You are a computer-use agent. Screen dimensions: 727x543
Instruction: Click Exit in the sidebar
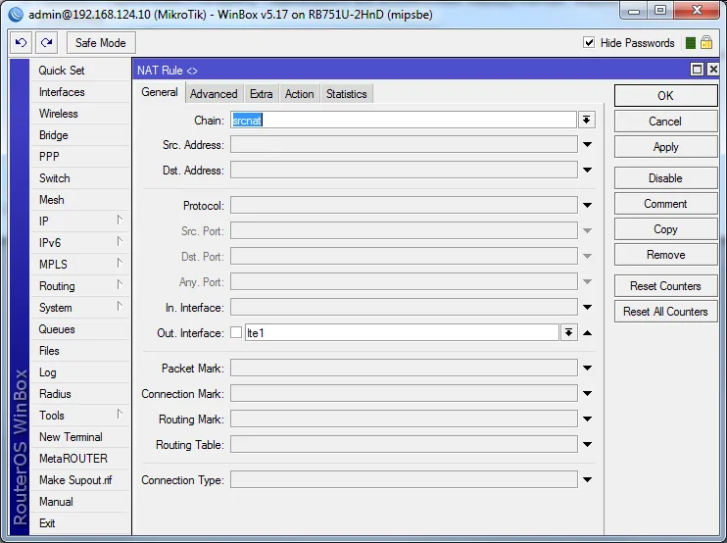tap(79, 523)
